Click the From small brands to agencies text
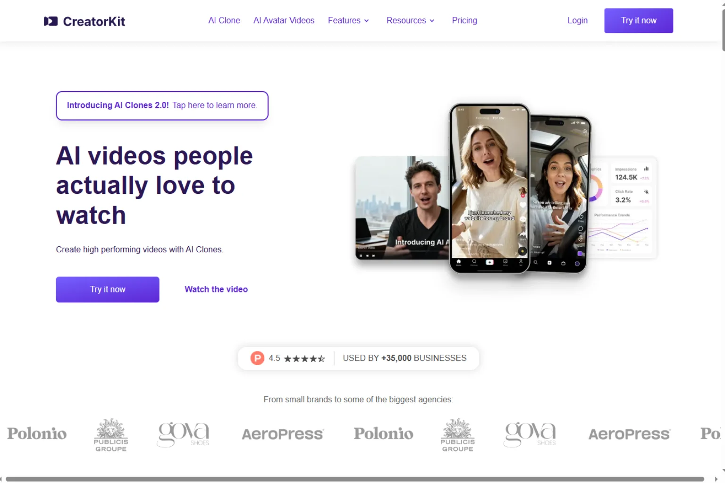This screenshot has width=725, height=483. (x=358, y=400)
